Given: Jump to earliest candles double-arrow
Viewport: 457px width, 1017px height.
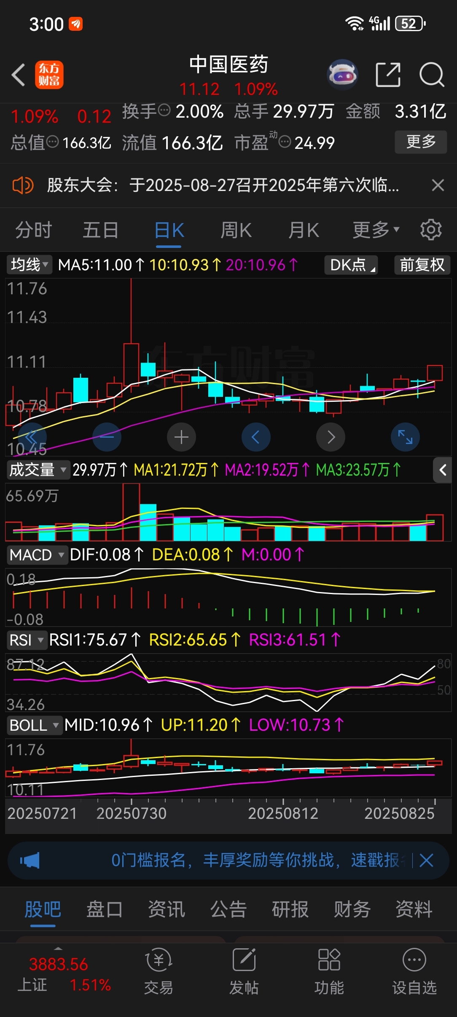Looking at the screenshot, I should pos(32,437).
